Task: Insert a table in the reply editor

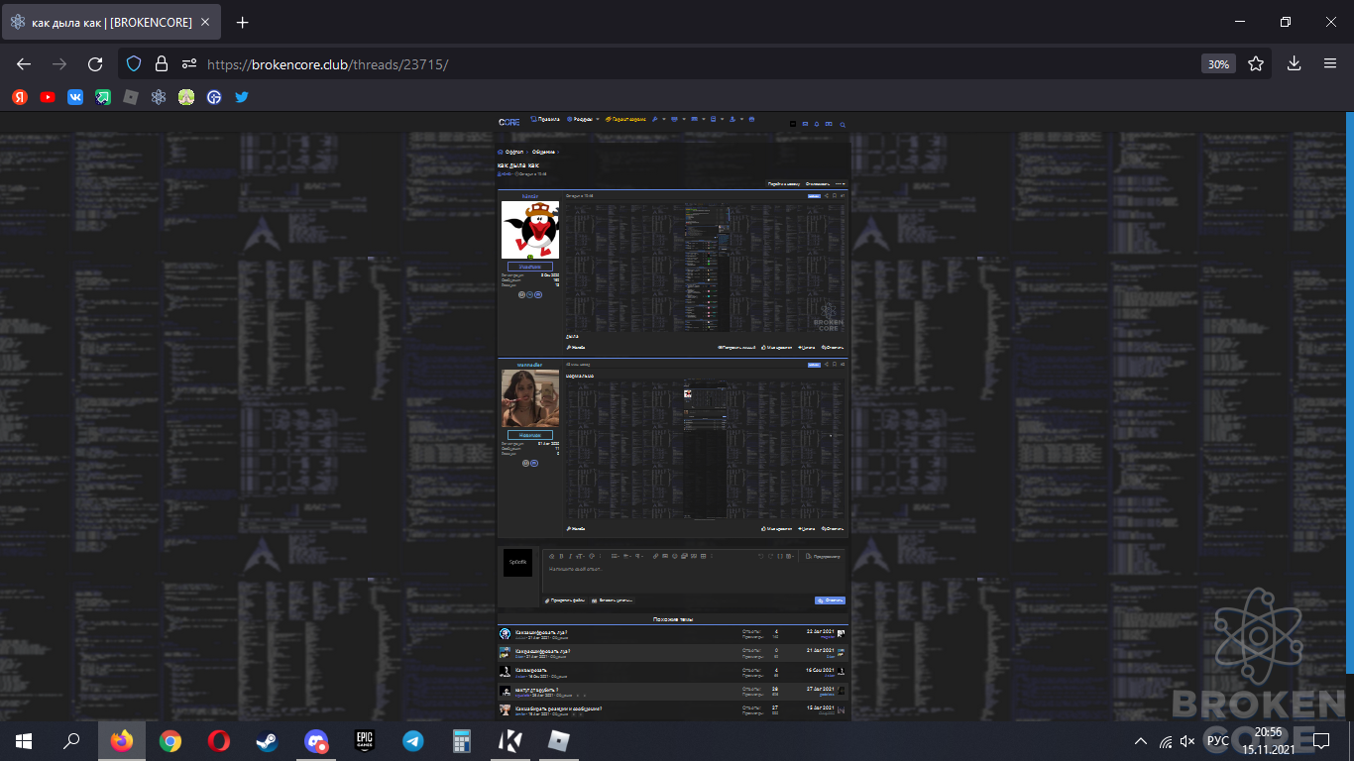Action: pos(703,556)
